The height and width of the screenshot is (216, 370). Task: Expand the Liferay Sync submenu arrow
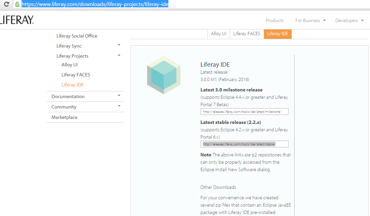click(119, 45)
